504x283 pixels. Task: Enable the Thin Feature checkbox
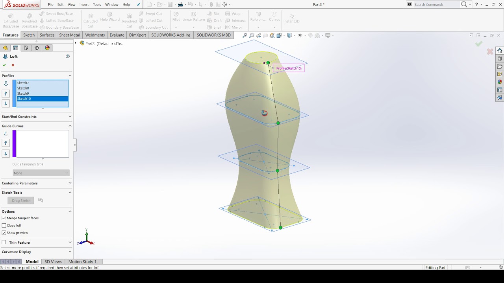[x=4, y=242]
